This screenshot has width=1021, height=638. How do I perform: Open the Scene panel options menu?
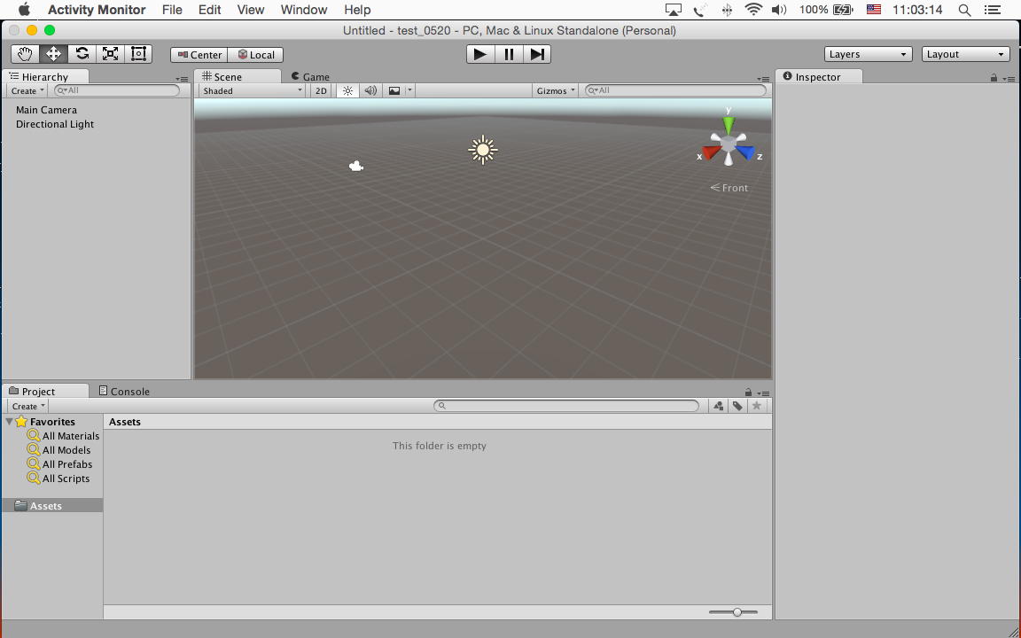(764, 79)
